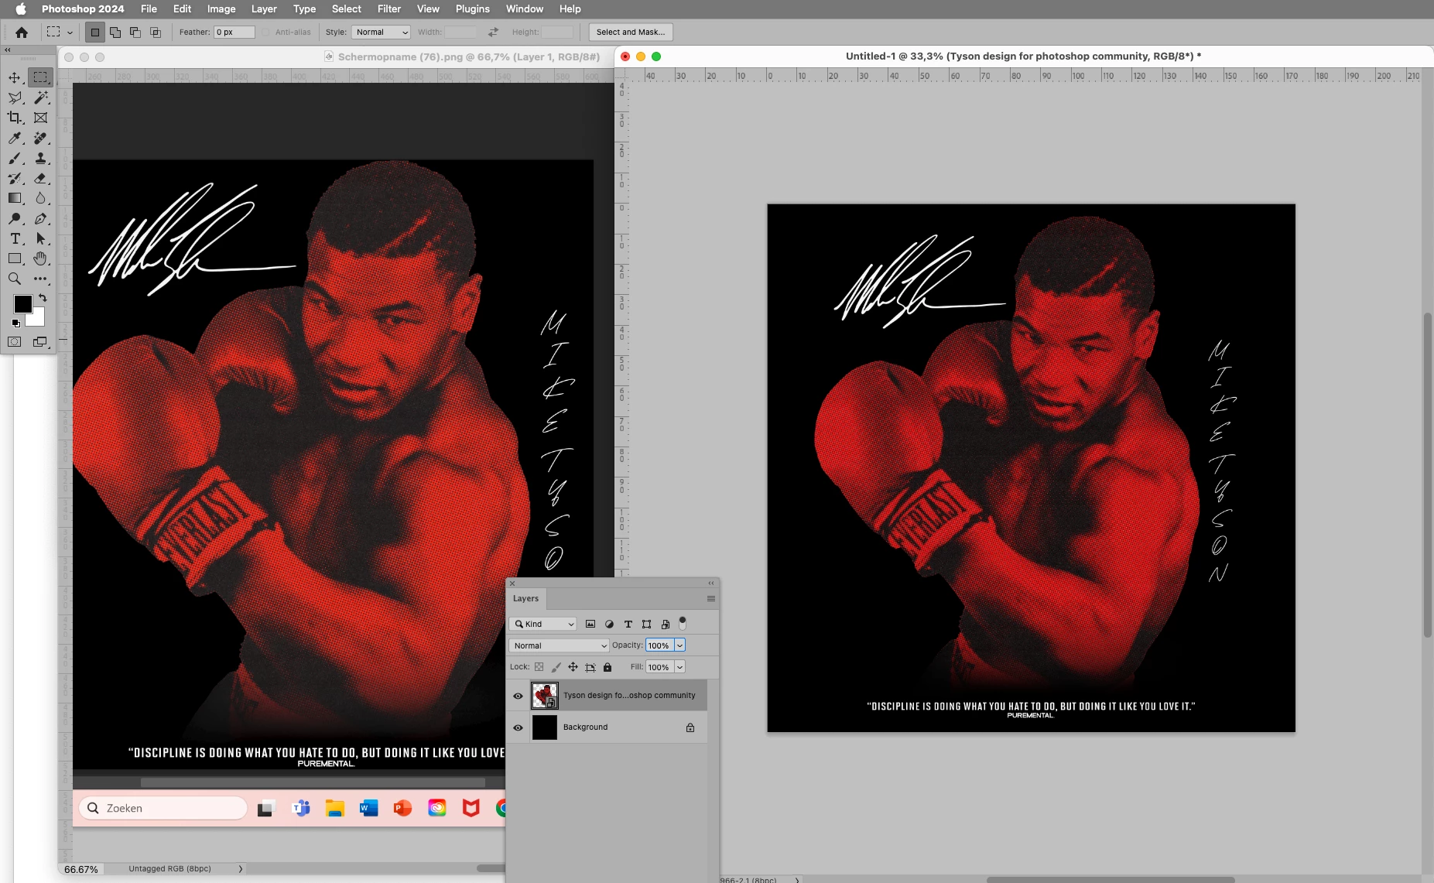Image resolution: width=1434 pixels, height=883 pixels.
Task: Reset default foreground and background colors
Action: tap(15, 323)
